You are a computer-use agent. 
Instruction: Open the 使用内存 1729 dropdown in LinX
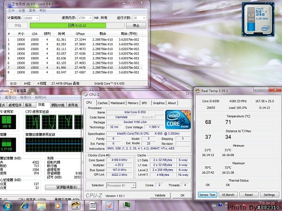point(85,18)
